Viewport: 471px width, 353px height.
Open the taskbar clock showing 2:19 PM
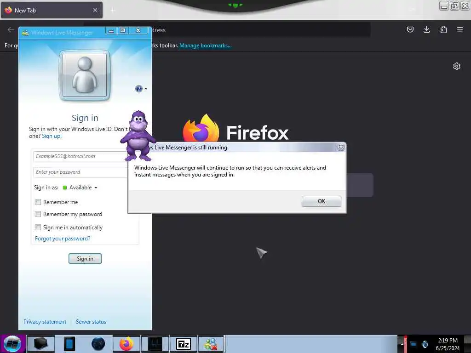[x=448, y=344]
